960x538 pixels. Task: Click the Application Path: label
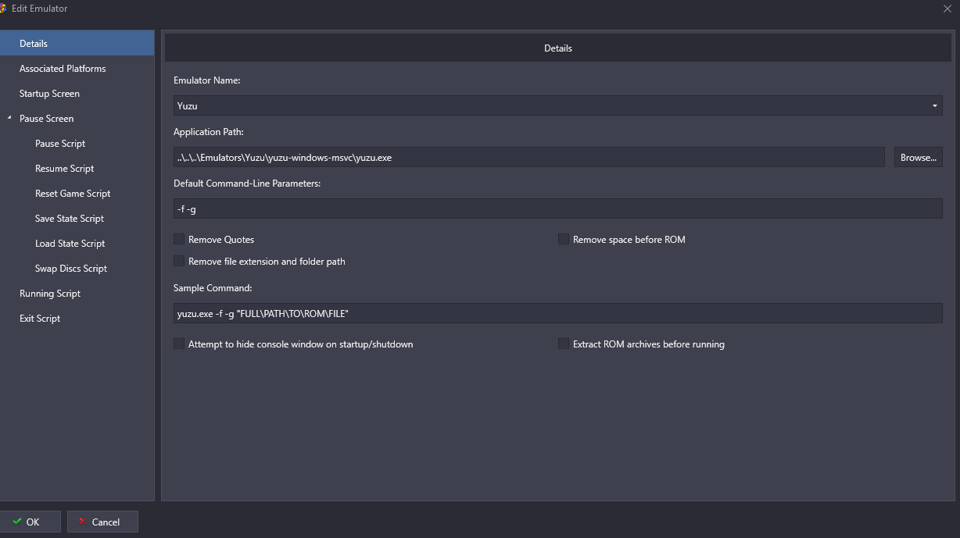[x=209, y=132]
